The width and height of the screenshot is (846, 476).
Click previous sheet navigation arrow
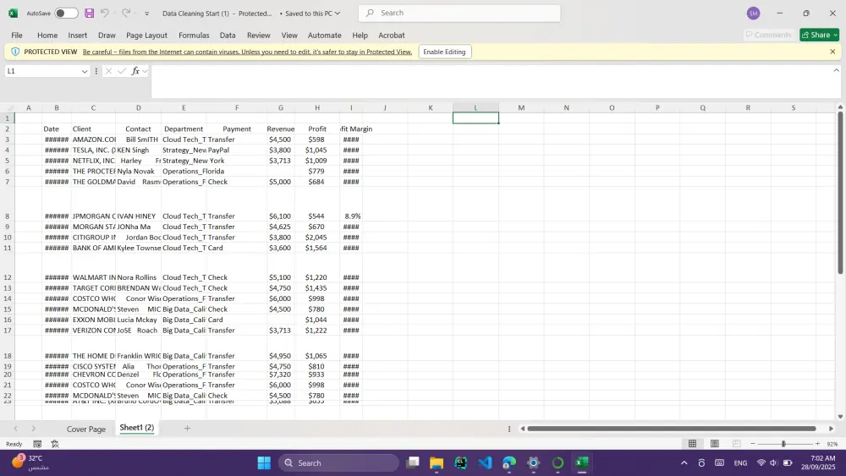(x=15, y=429)
